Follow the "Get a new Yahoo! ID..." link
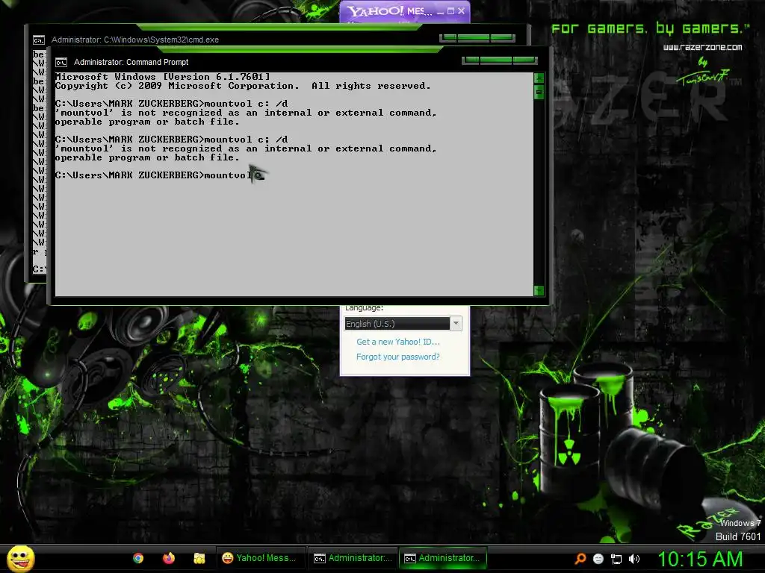The width and height of the screenshot is (765, 573). 397,342
